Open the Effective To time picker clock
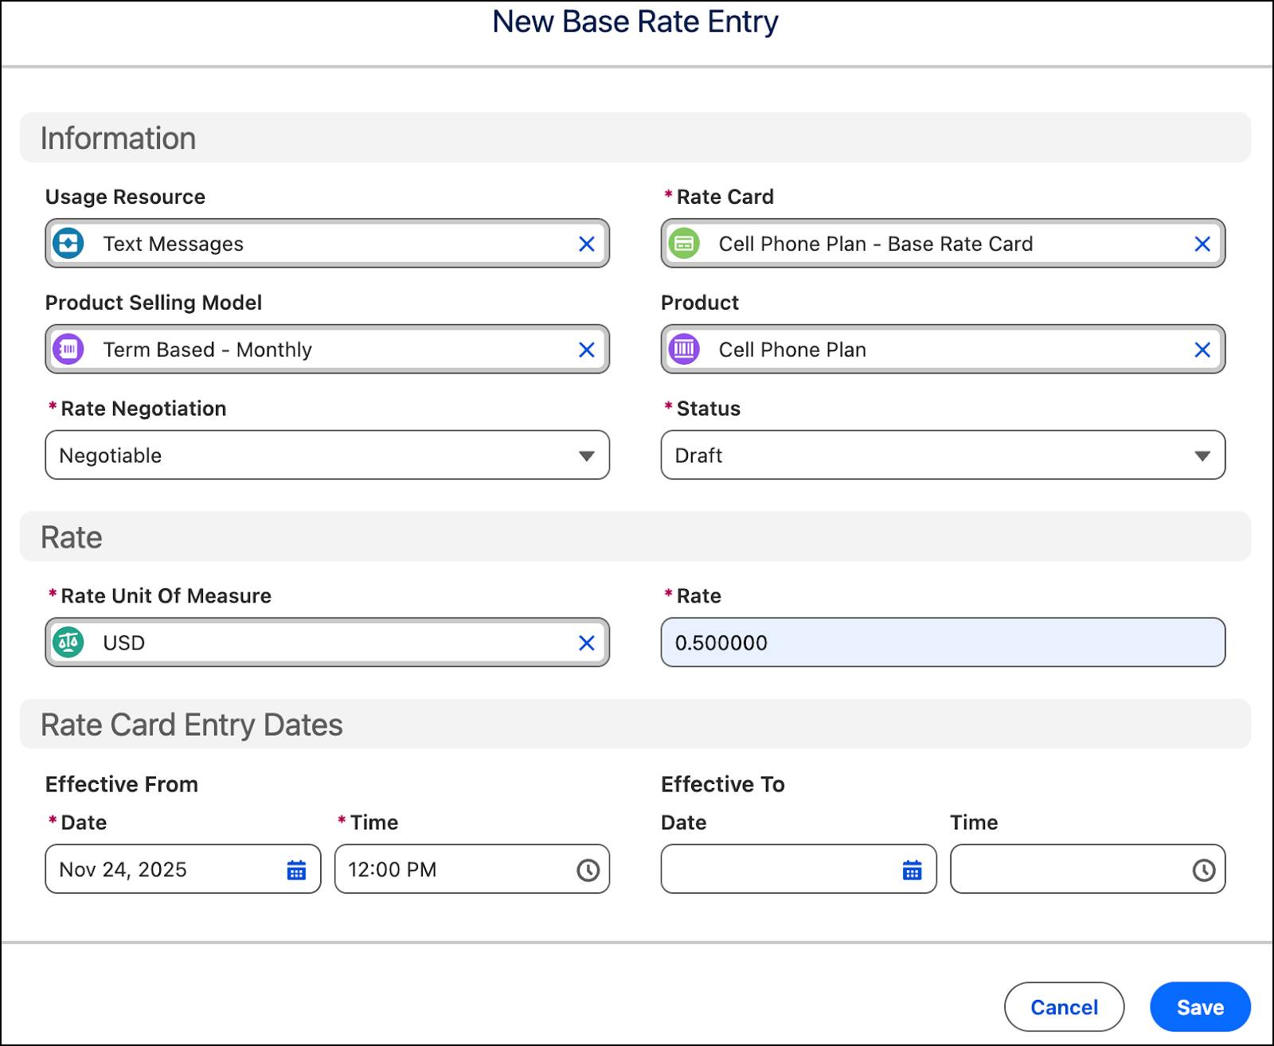This screenshot has height=1046, width=1274. [1203, 870]
